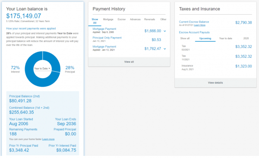Switch to the Escrow payment tab
Image resolution: width=259 pixels, height=158 pixels.
point(122,19)
